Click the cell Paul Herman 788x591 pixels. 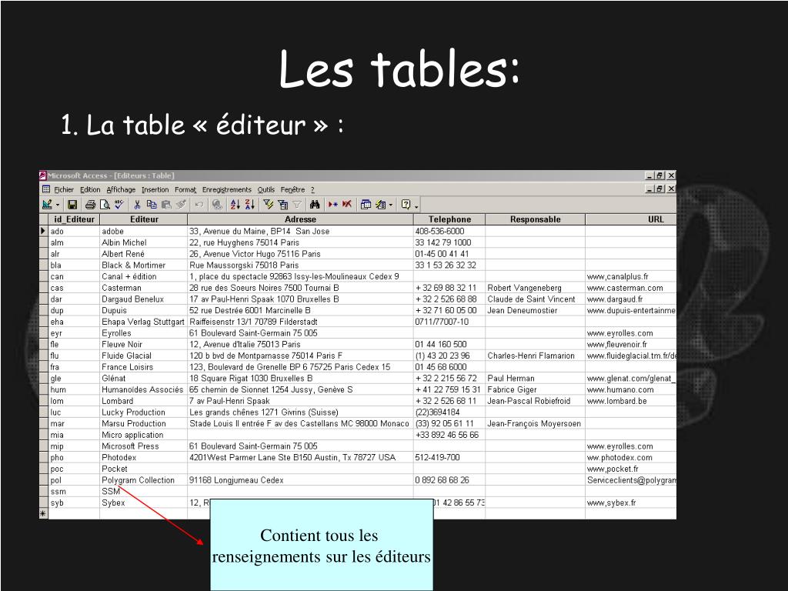pyautogui.click(x=536, y=379)
